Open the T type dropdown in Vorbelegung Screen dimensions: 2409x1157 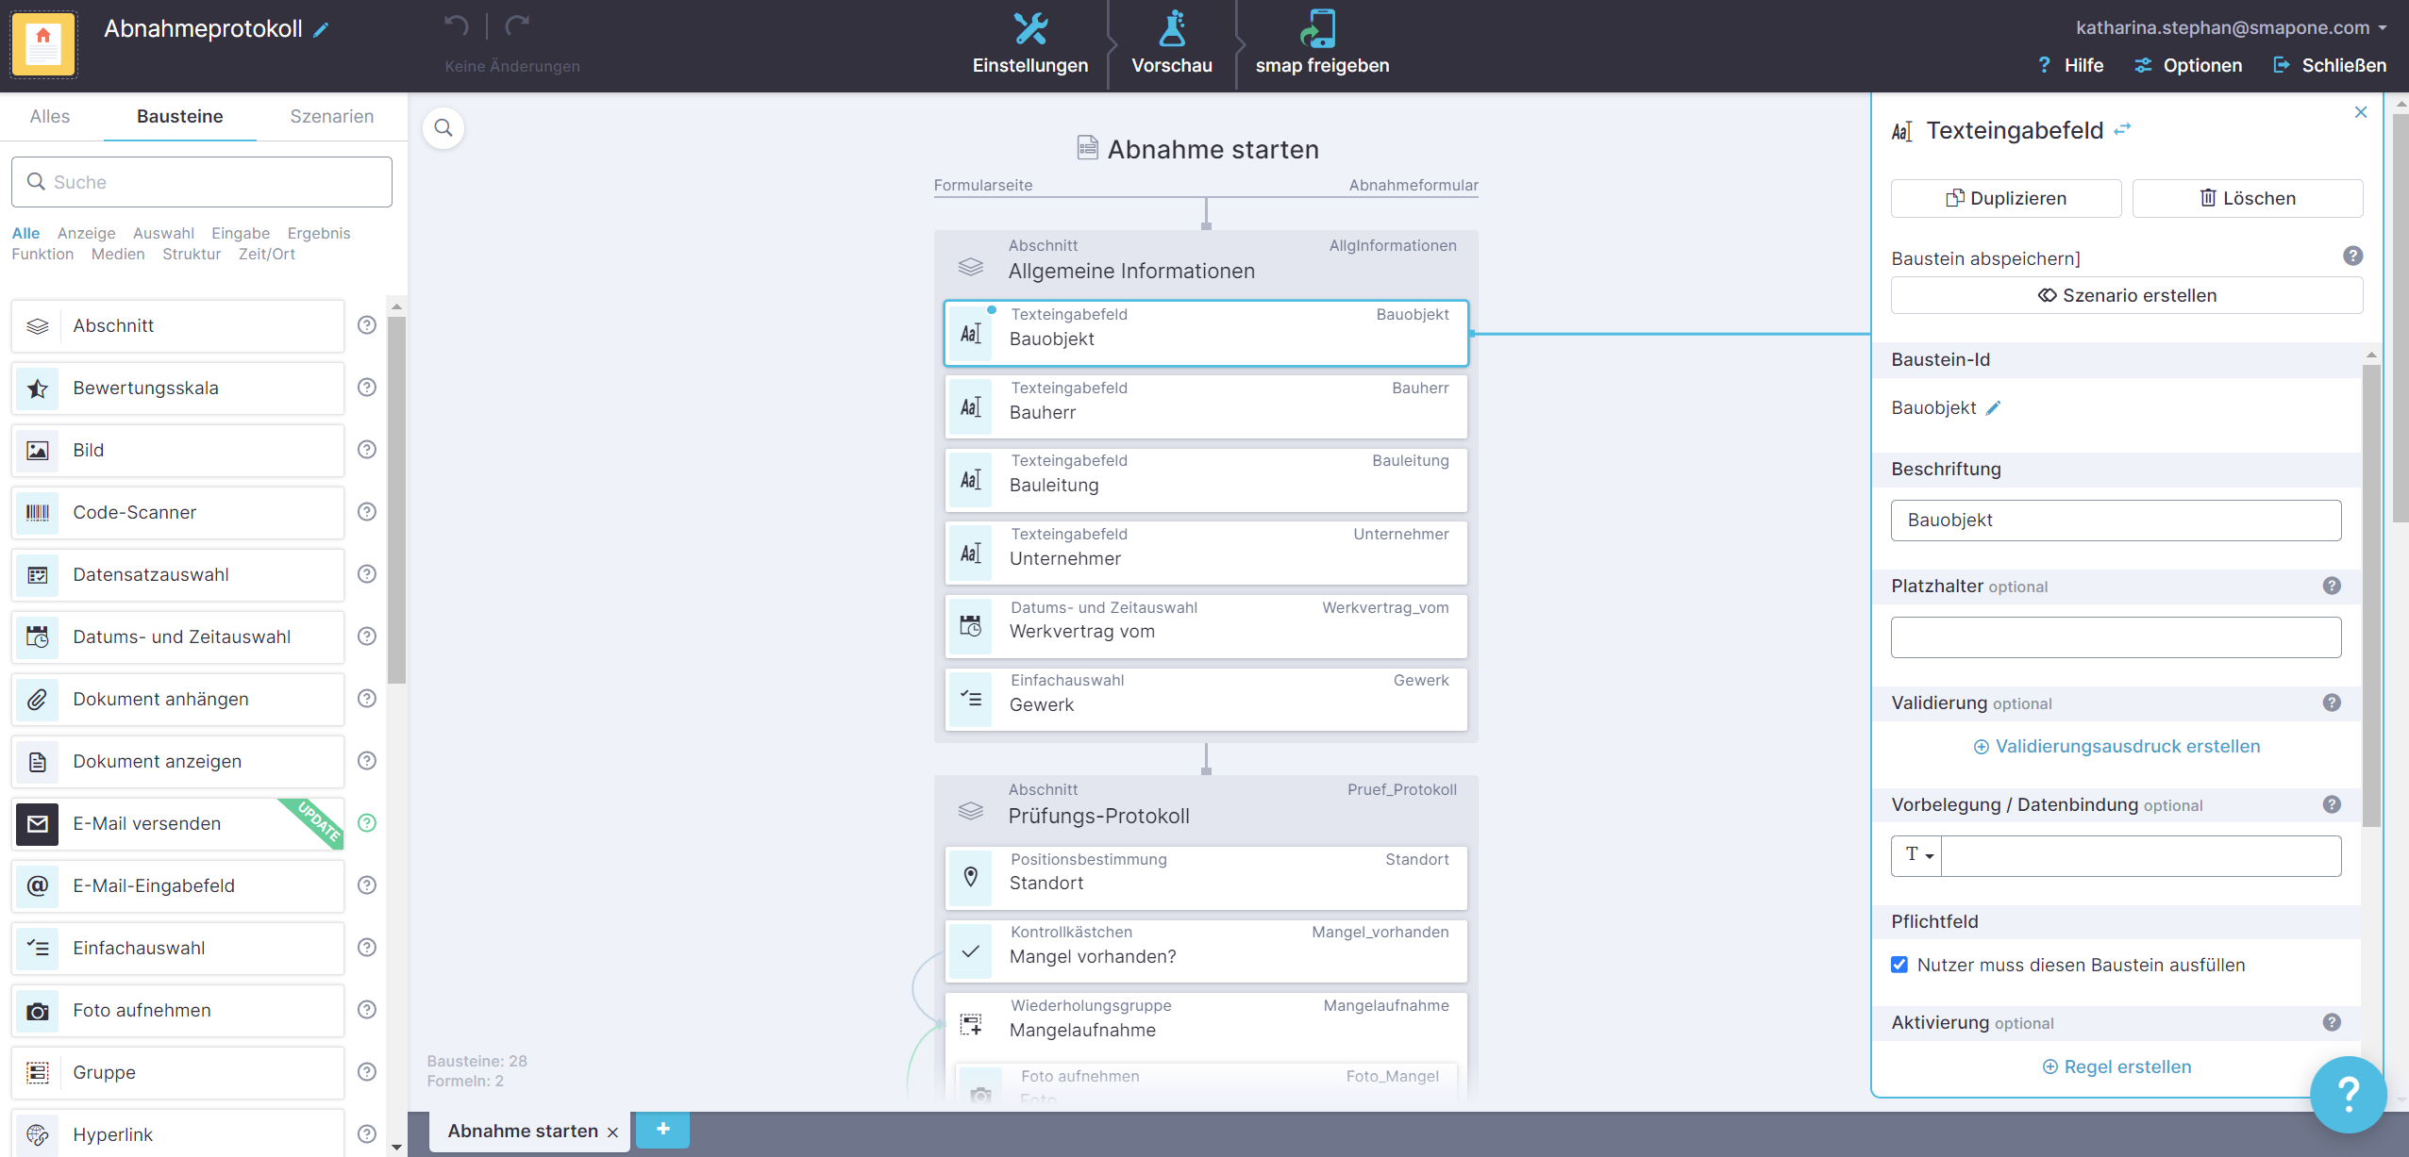coord(1917,855)
